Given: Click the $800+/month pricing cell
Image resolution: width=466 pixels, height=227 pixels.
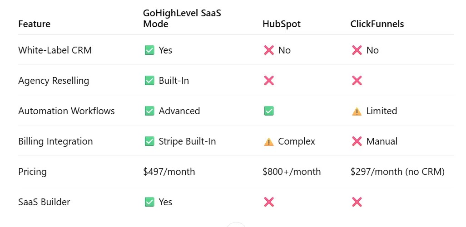Looking at the screenshot, I should click(x=292, y=172).
